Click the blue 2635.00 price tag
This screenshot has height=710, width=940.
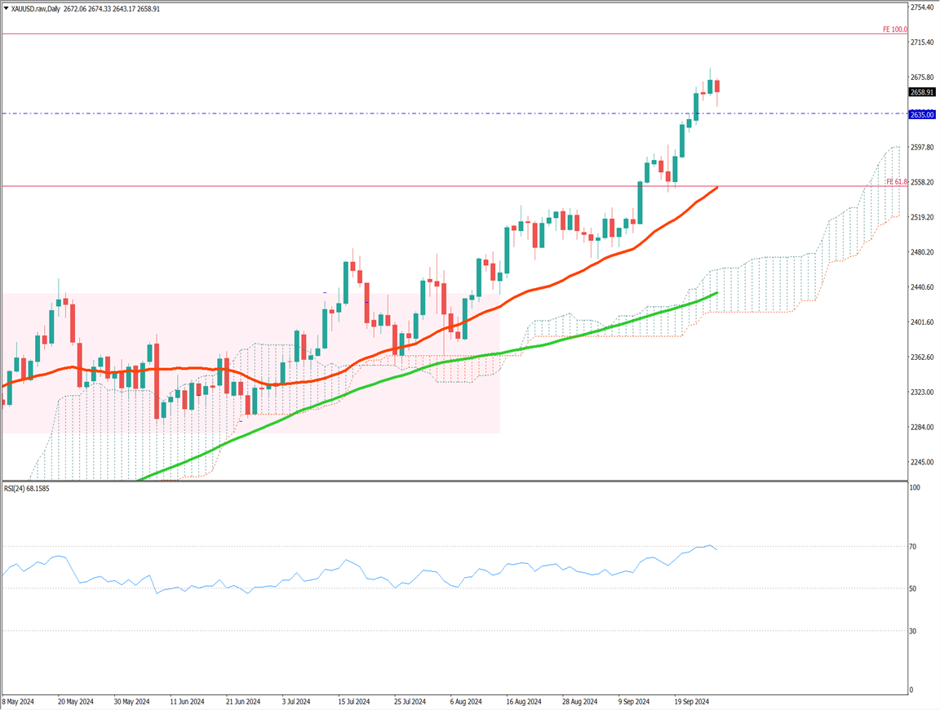point(922,115)
